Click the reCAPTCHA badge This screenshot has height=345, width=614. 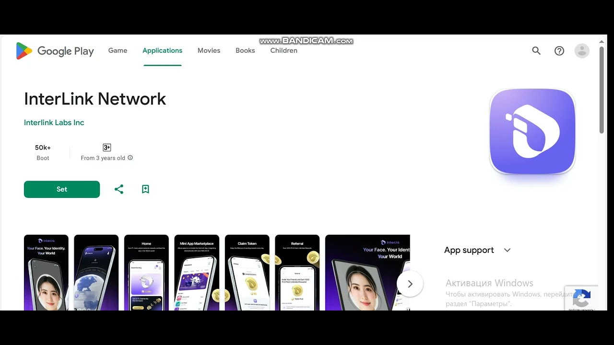[581, 299]
